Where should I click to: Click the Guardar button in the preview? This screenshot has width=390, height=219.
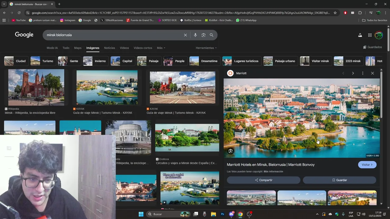(339, 180)
